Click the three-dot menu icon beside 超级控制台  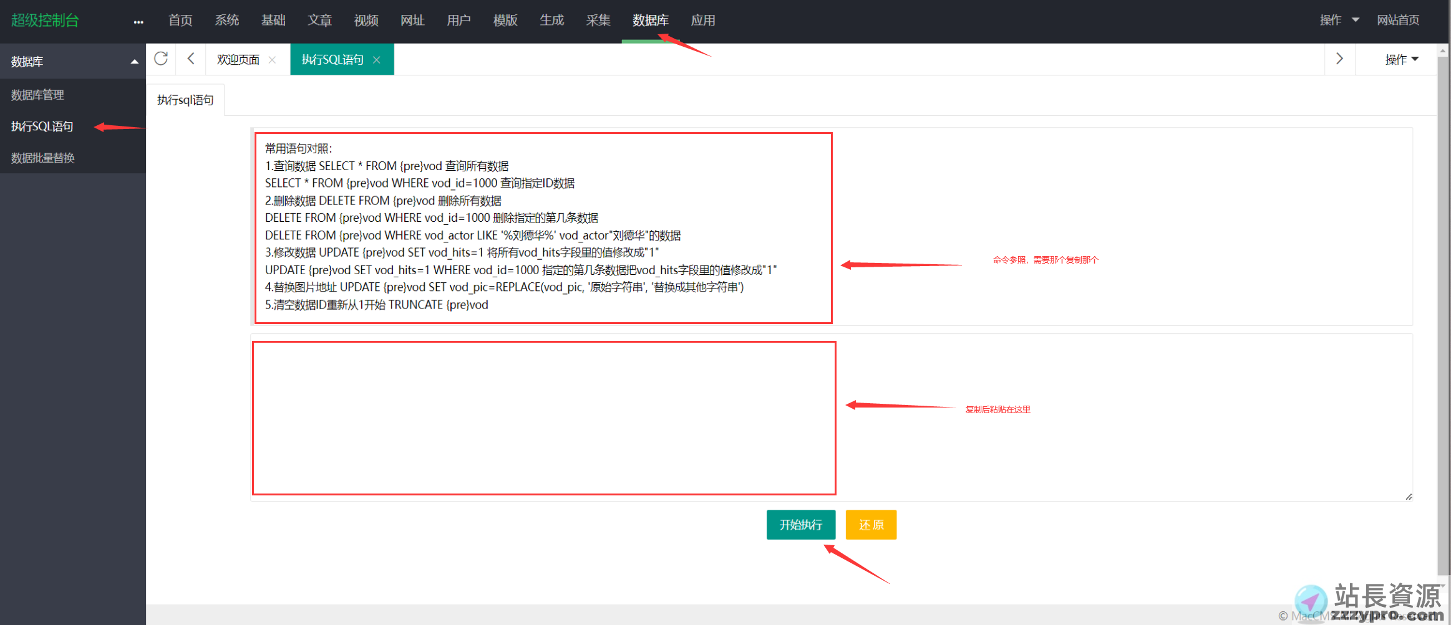click(138, 22)
